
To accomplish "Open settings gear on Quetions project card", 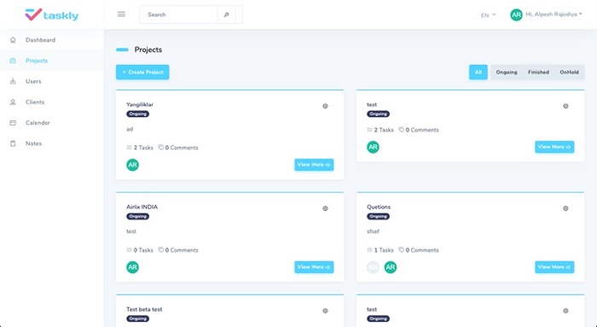I will click(x=565, y=208).
